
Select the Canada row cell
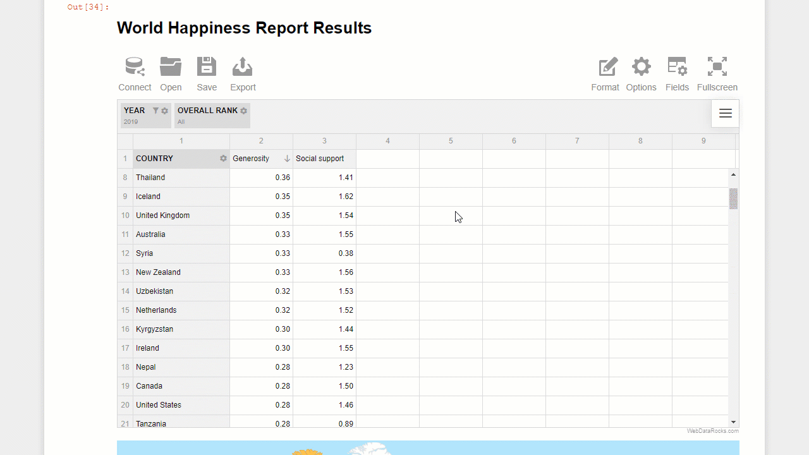(x=181, y=386)
